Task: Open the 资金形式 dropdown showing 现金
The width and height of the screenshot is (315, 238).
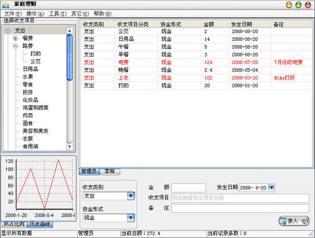Action: (x=130, y=218)
